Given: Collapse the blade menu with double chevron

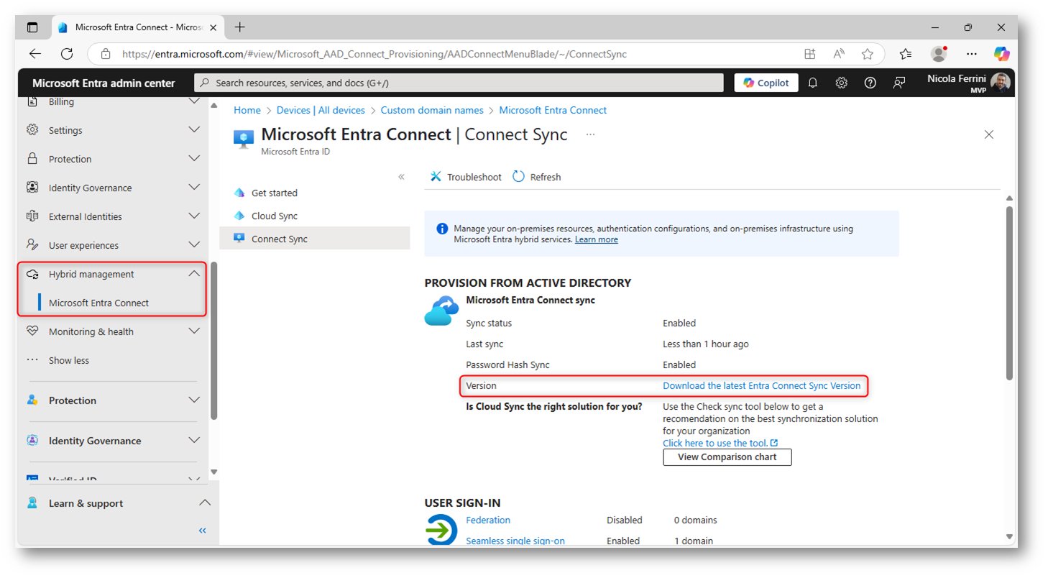Looking at the screenshot, I should 401,177.
